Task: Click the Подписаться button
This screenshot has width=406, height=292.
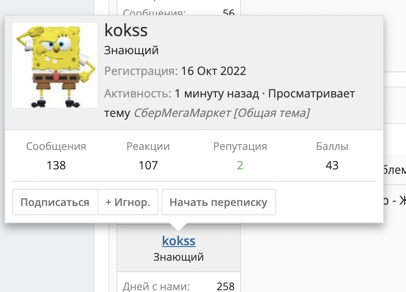Action: [55, 202]
